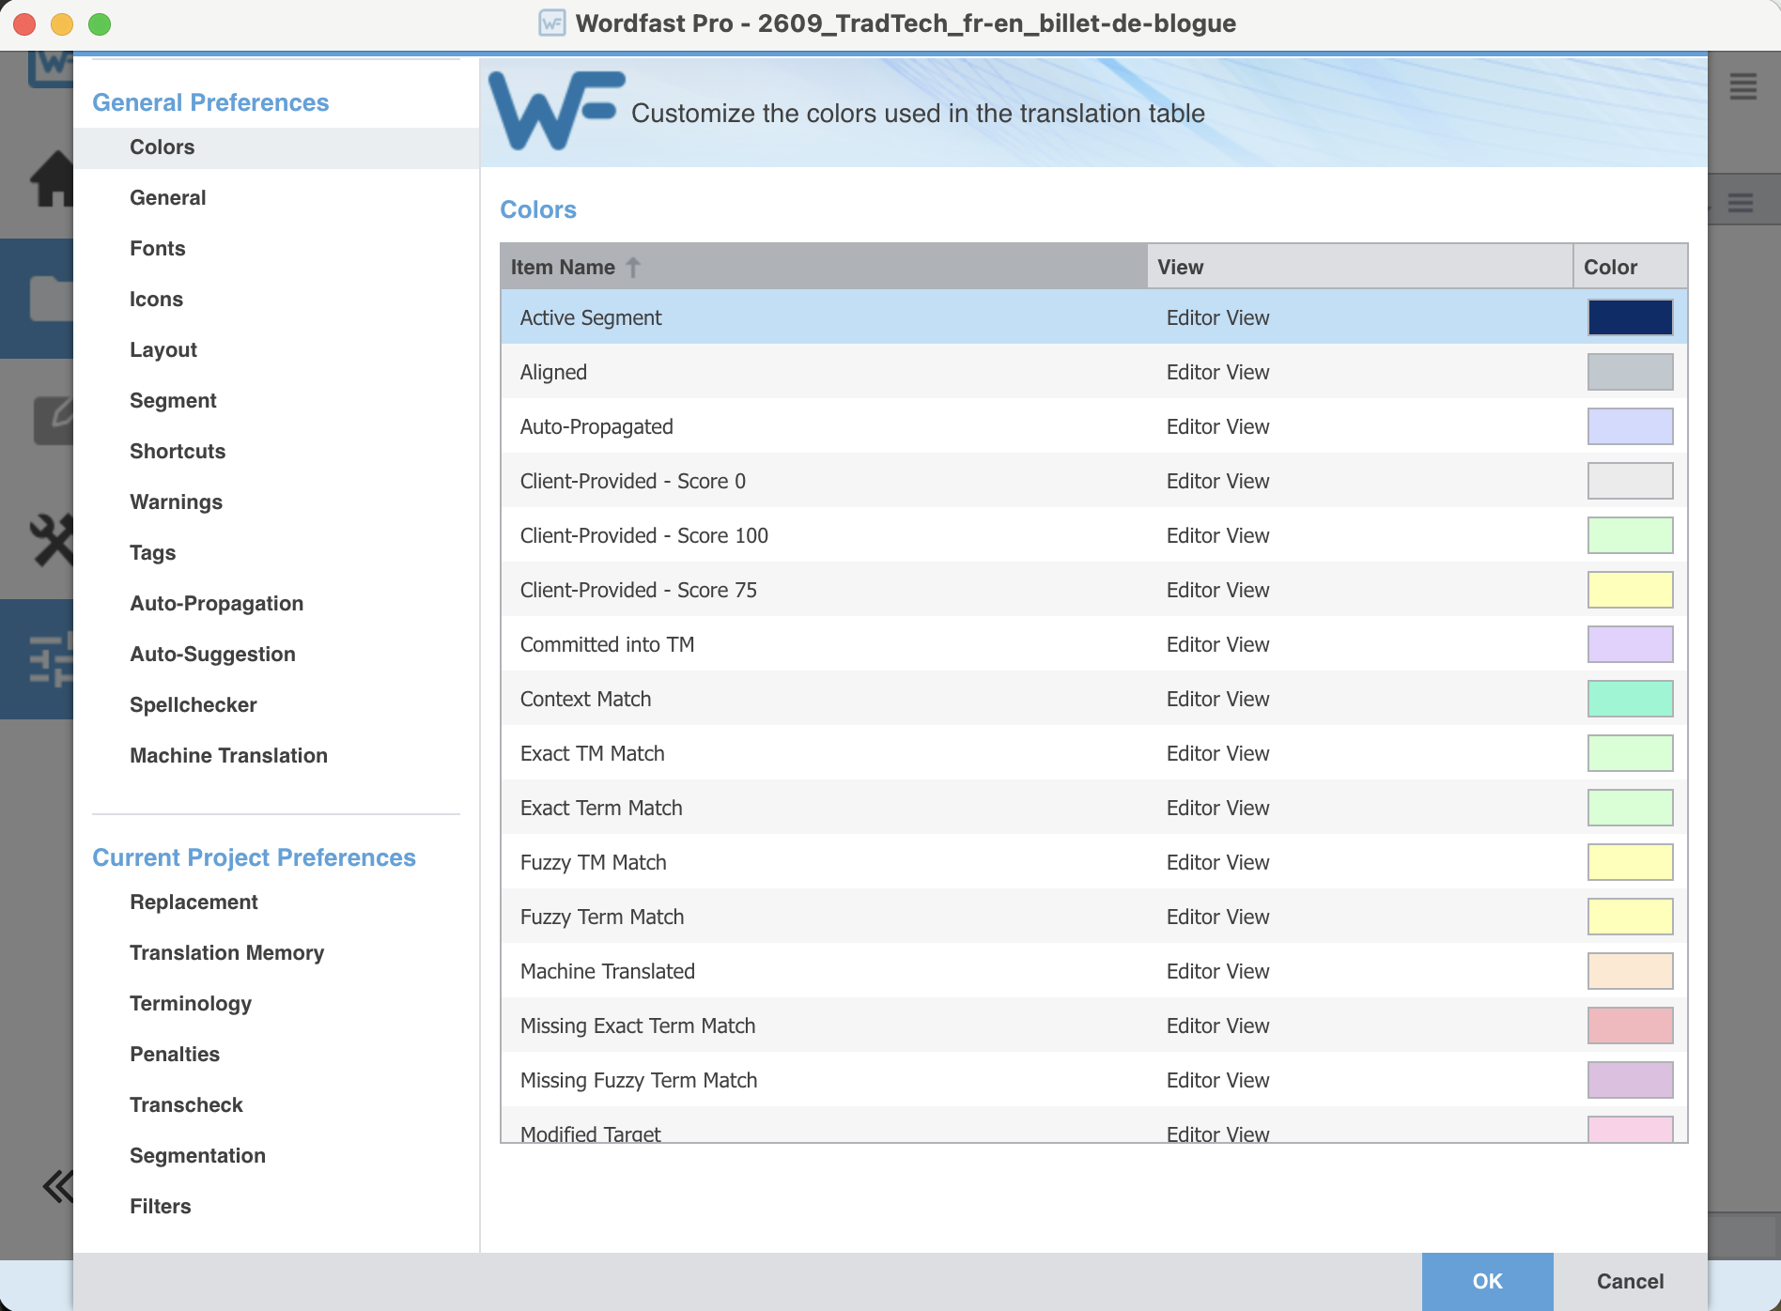Click the lower hamburger menu icon
The width and height of the screenshot is (1781, 1311).
coord(1741,203)
